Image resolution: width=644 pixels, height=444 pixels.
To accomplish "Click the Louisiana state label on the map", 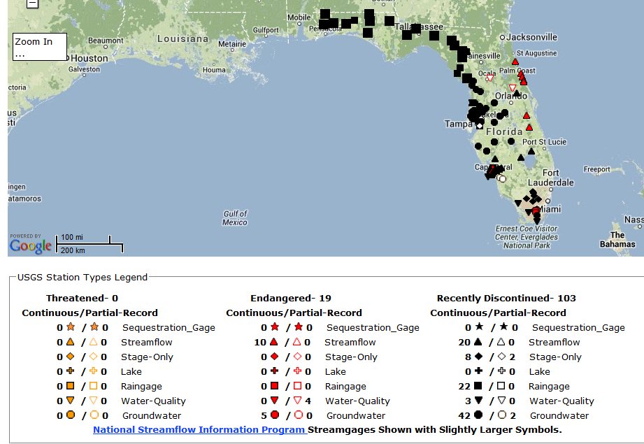I will pyautogui.click(x=183, y=38).
